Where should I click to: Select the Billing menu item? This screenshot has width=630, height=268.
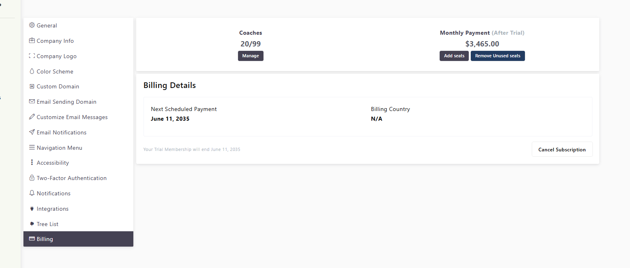(x=45, y=239)
